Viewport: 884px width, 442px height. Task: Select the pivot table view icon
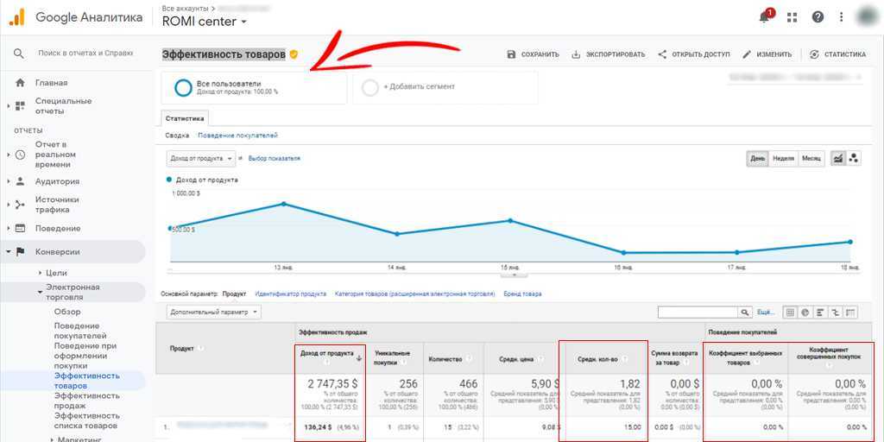coord(850,312)
